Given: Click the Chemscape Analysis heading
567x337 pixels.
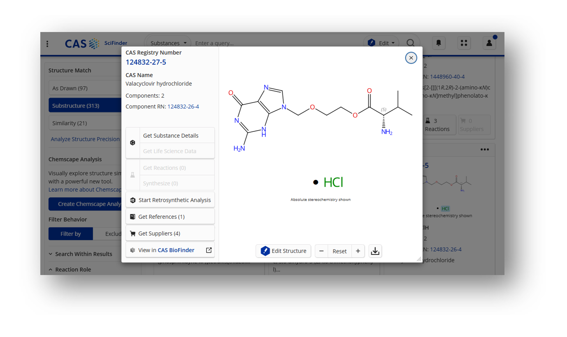Looking at the screenshot, I should (x=75, y=159).
